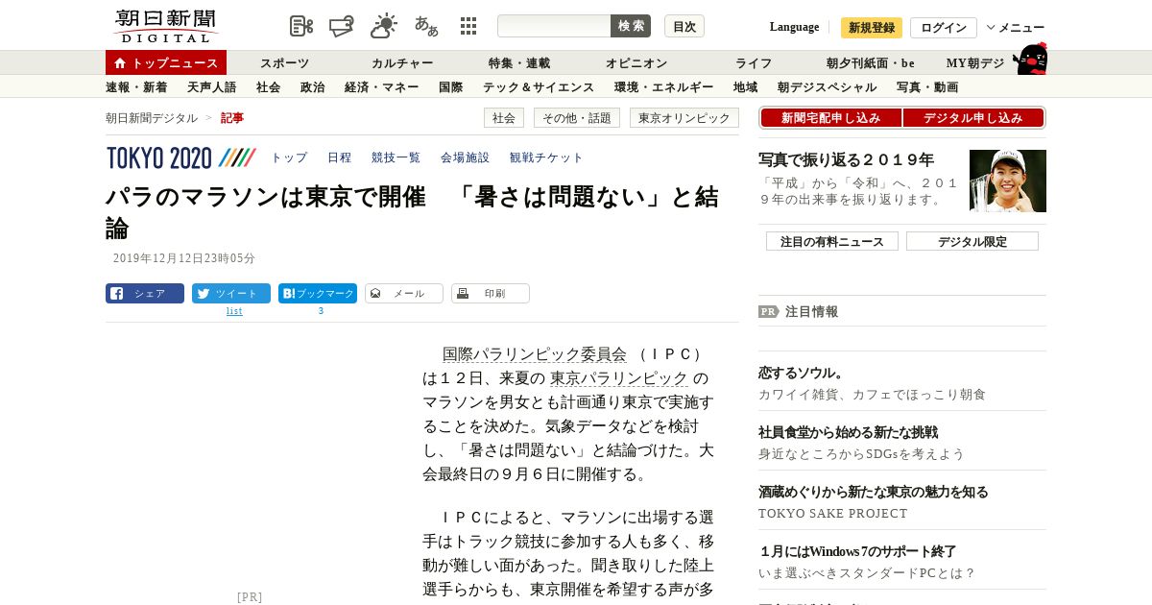Open the 会場施設 link
Image resolution: width=1152 pixels, height=605 pixels.
(x=466, y=157)
